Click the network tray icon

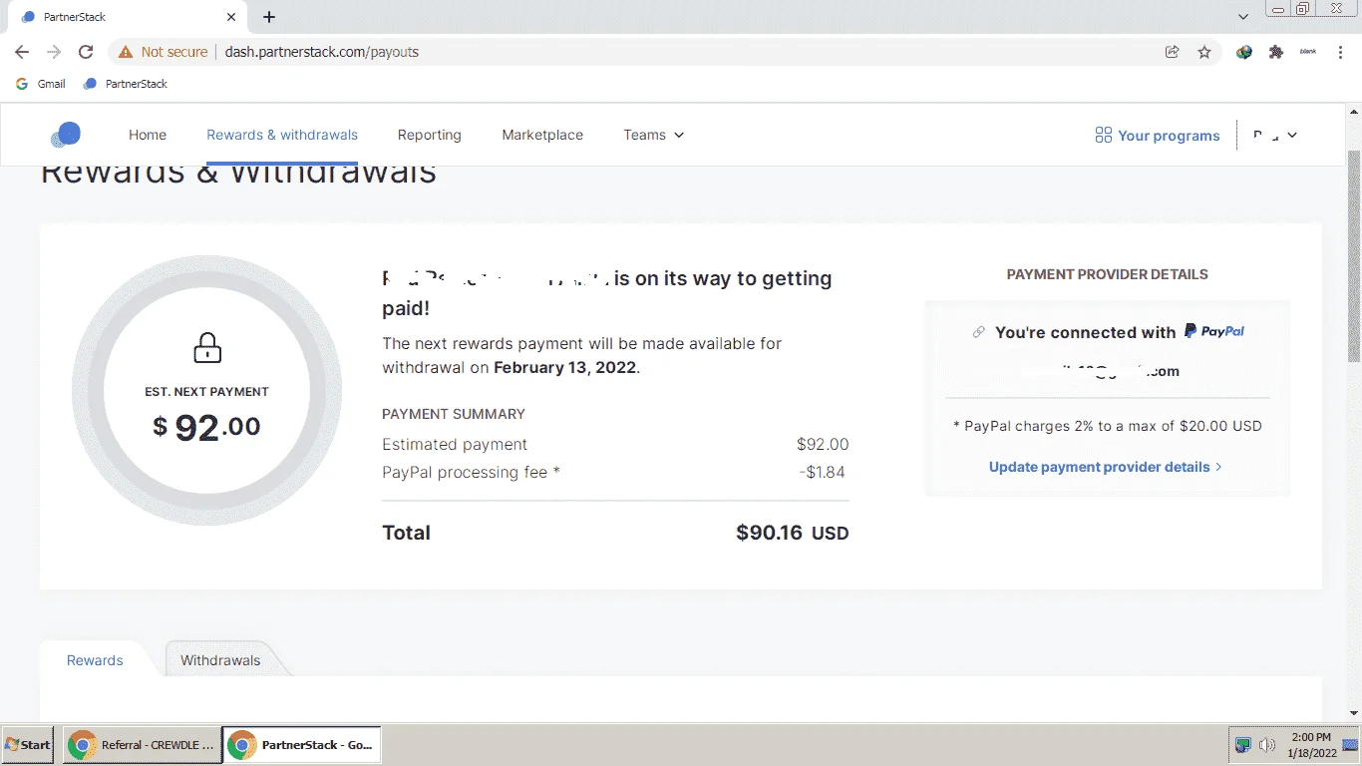point(1243,745)
